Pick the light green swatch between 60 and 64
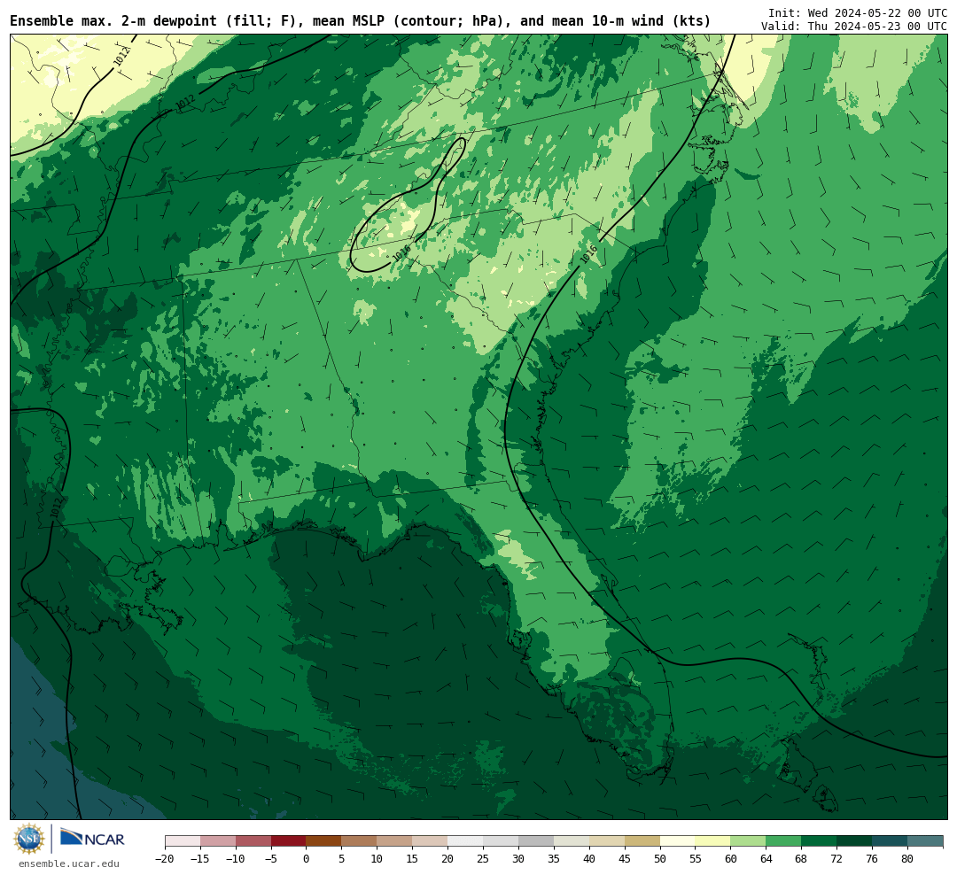This screenshot has height=875, width=957. [749, 841]
